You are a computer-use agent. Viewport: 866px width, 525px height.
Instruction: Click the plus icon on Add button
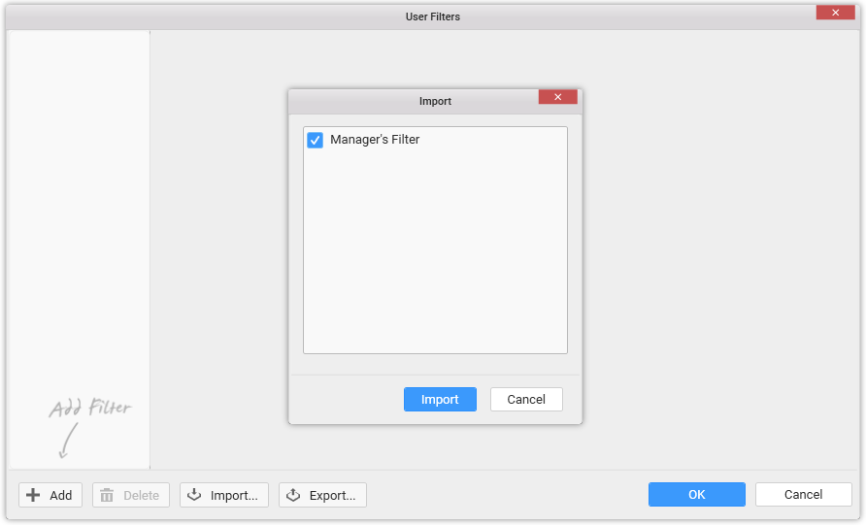(34, 495)
